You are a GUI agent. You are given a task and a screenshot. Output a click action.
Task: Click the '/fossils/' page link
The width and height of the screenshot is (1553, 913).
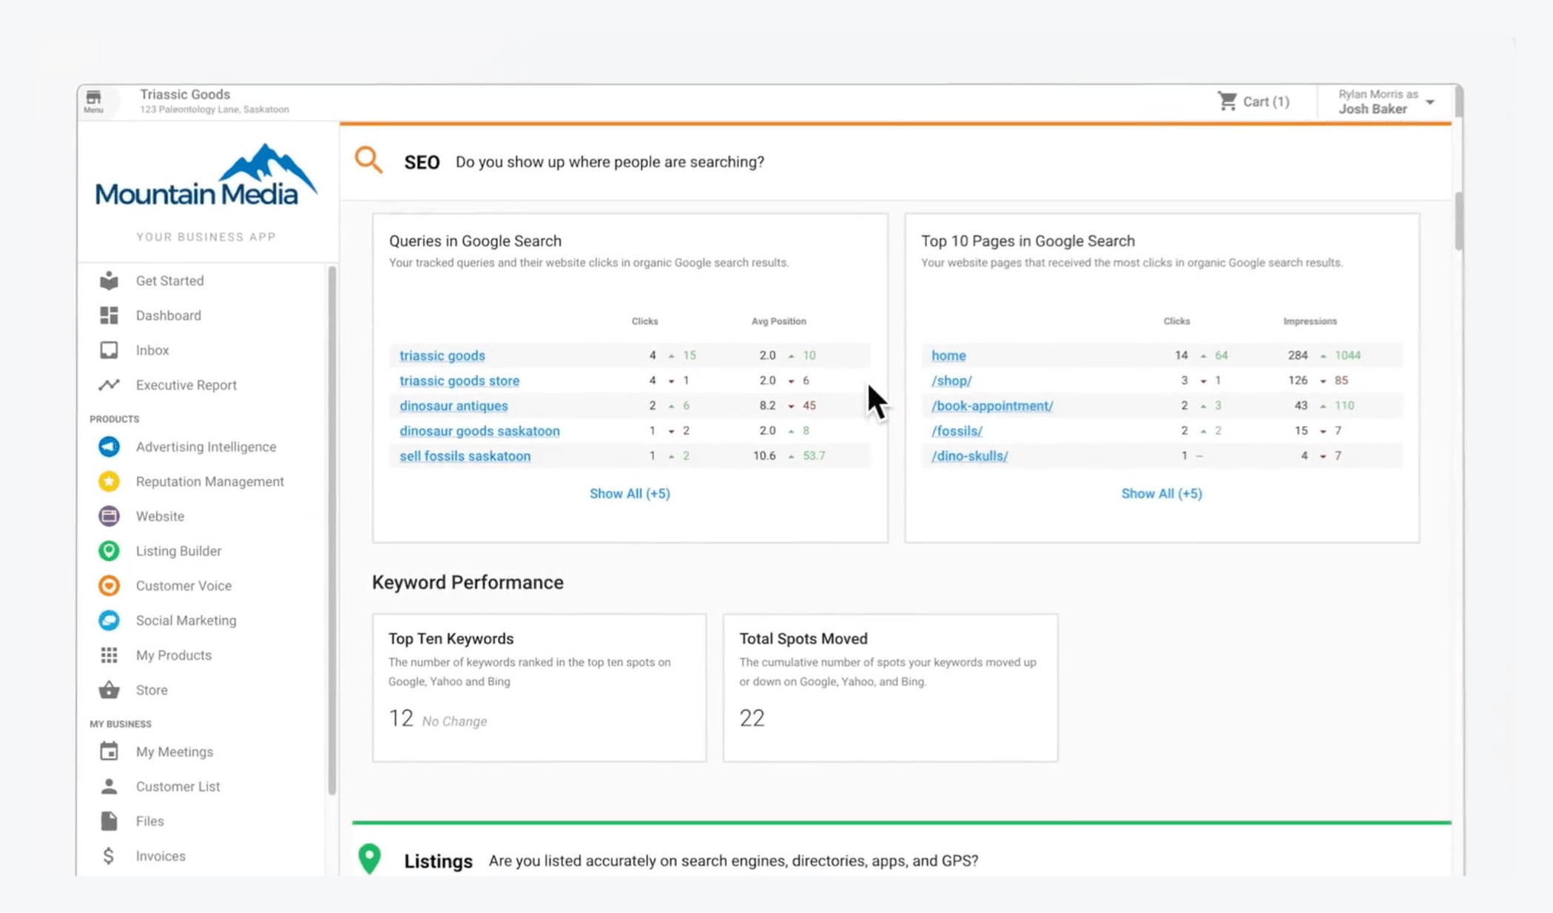(x=956, y=430)
